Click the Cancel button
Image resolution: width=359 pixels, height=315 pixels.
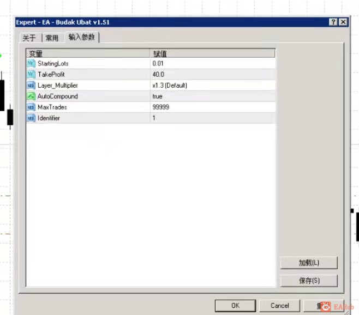coord(279,306)
